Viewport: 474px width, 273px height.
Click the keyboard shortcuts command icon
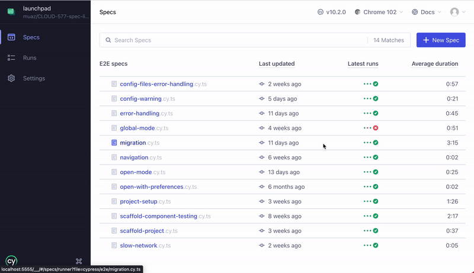pyautogui.click(x=79, y=261)
